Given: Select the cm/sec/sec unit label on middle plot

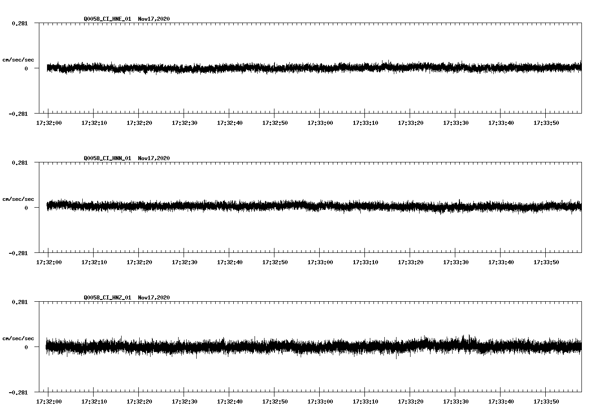Looking at the screenshot, I should (18, 199).
